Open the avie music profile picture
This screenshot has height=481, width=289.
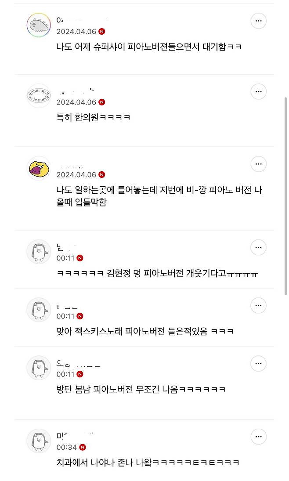(x=39, y=96)
